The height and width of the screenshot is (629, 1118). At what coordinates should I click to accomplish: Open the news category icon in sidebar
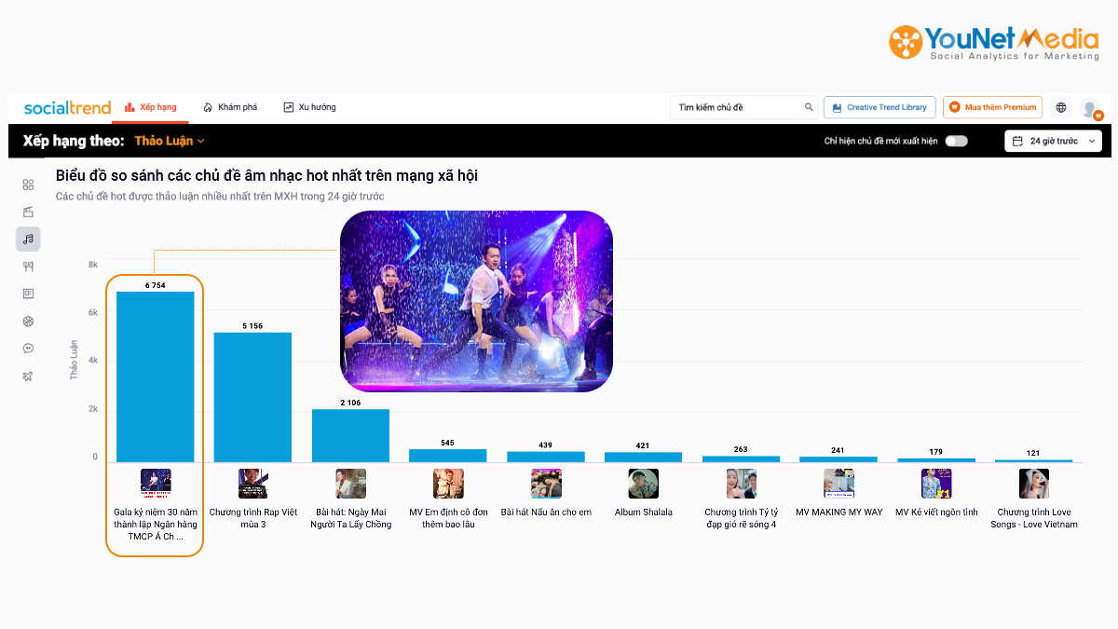click(x=28, y=294)
